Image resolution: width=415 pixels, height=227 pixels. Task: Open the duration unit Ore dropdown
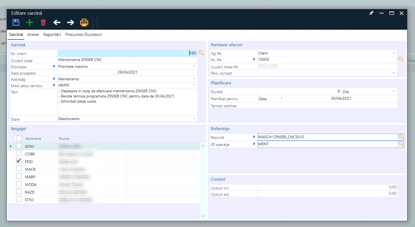(x=394, y=91)
